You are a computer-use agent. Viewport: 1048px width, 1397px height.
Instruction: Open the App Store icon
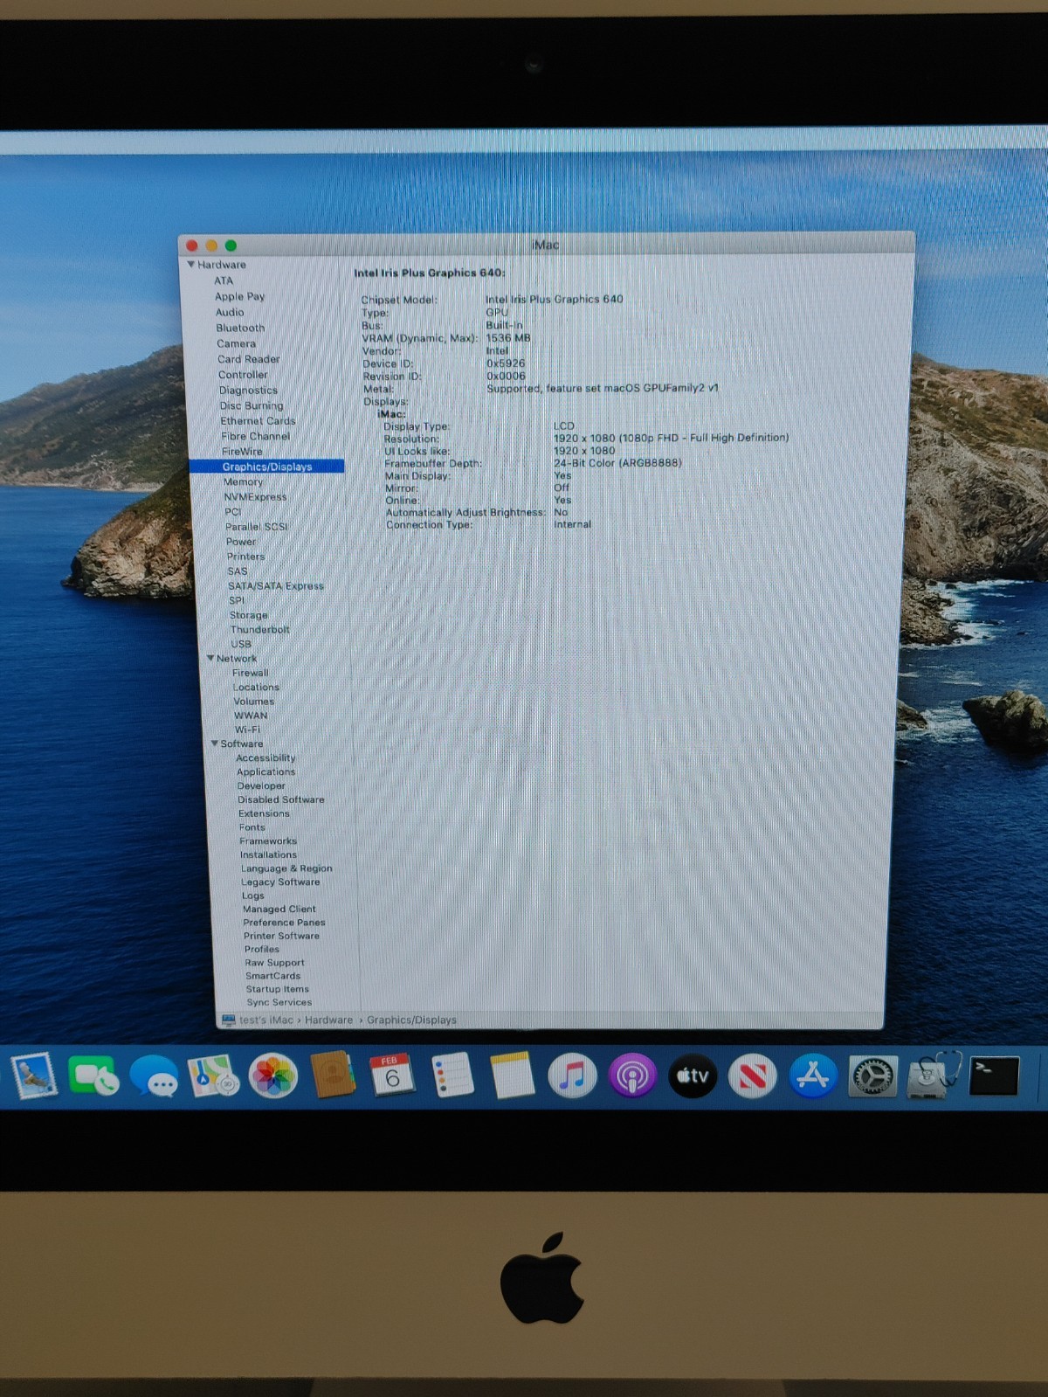(x=812, y=1075)
